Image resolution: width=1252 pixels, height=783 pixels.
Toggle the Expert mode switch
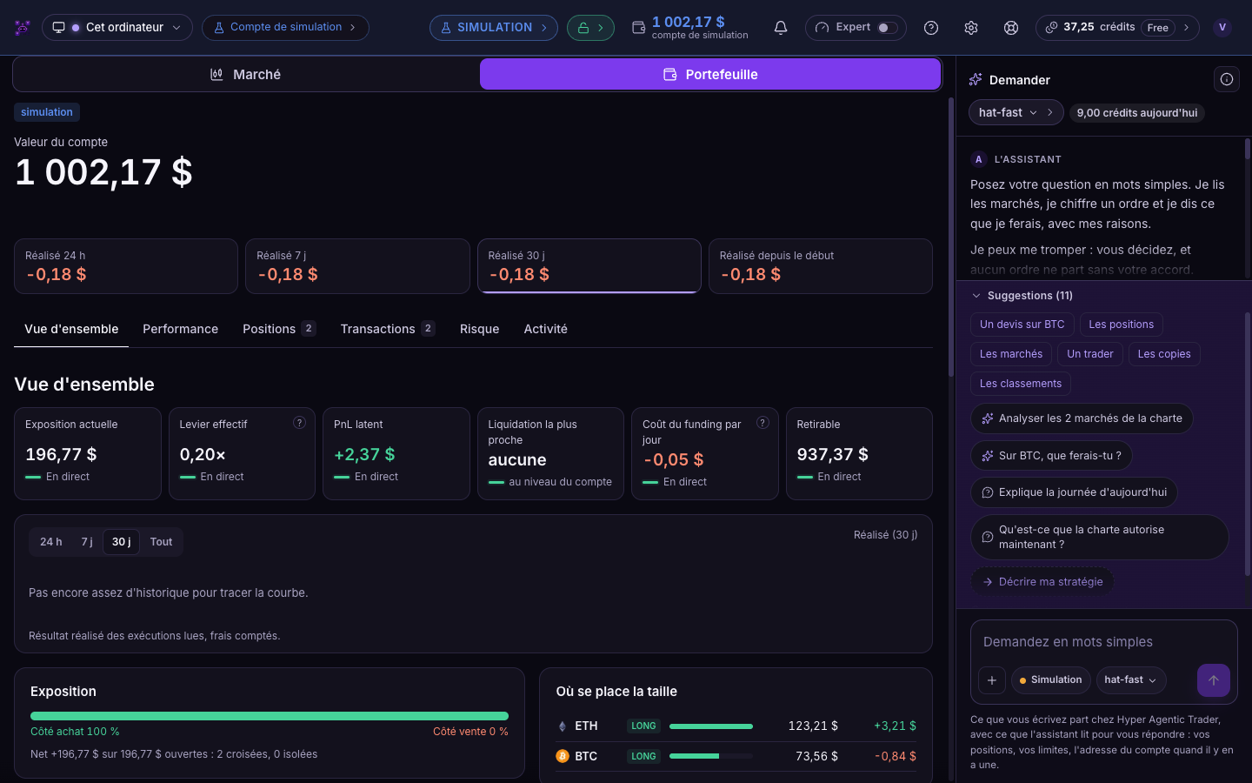[887, 28]
